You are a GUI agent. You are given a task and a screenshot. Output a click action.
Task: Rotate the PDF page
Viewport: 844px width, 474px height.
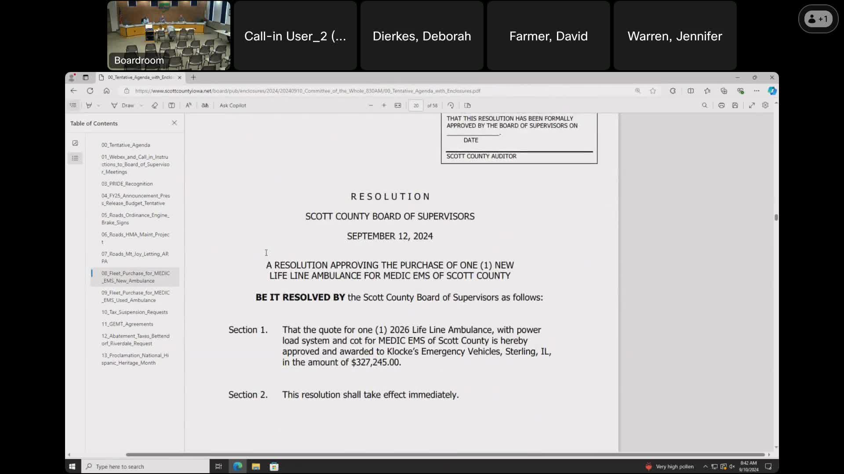[451, 105]
